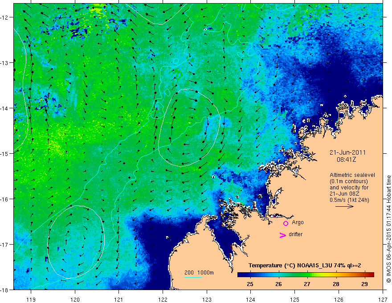392x303 pixels.
Task: Click the color bar label 26
Action: click(278, 284)
